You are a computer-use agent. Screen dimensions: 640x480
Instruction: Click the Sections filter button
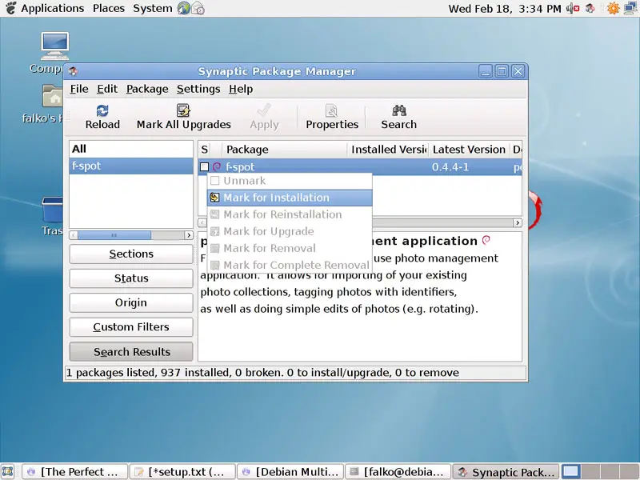point(131,254)
